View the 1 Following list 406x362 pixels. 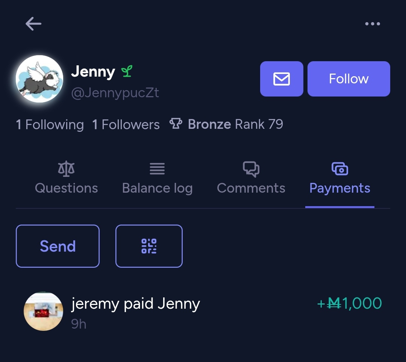50,125
